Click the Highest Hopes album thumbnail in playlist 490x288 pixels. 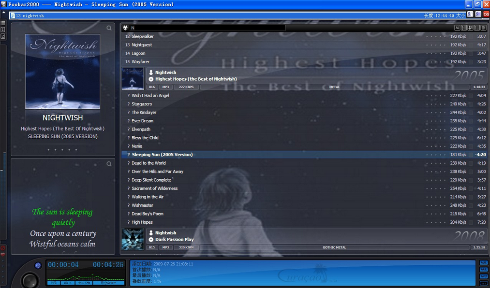click(x=133, y=79)
